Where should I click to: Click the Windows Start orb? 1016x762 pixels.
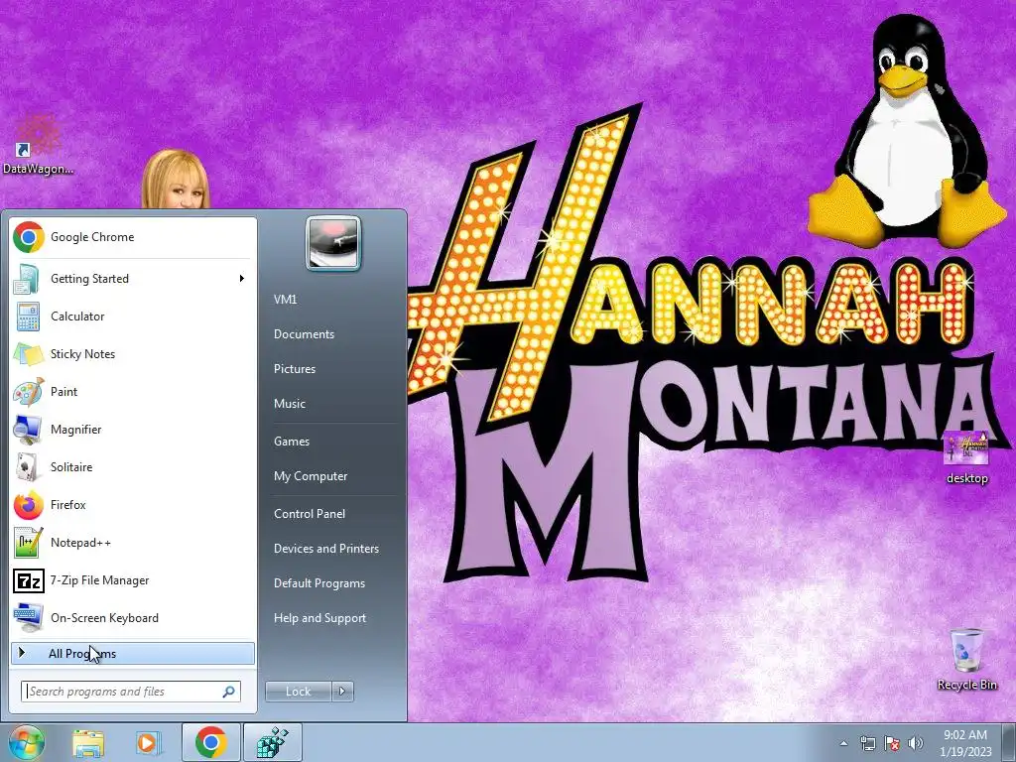pyautogui.click(x=26, y=742)
